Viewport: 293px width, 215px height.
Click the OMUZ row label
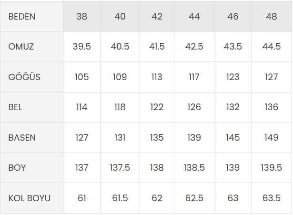[21, 47]
